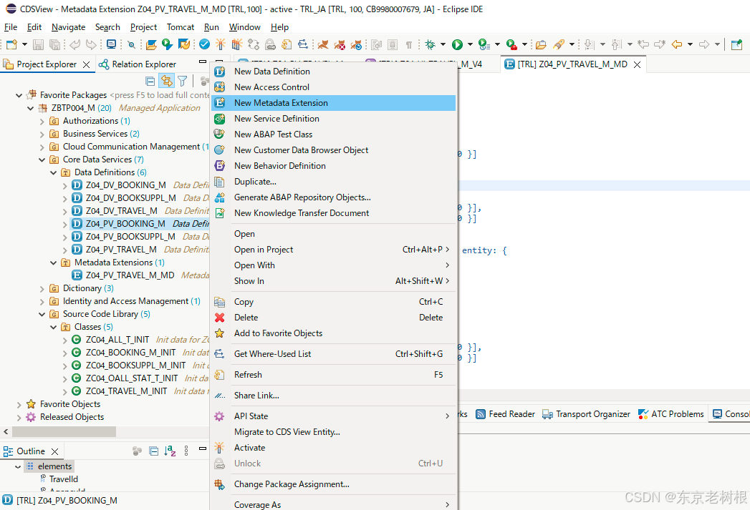Select TravelId element in Outline
Viewport: 750px width, 510px height.
(x=64, y=479)
